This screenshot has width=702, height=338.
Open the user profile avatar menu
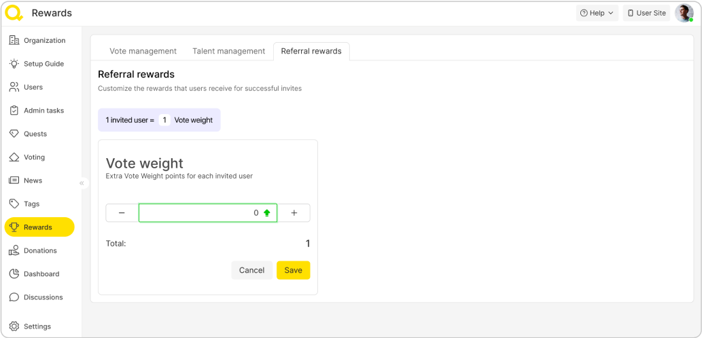coord(683,13)
